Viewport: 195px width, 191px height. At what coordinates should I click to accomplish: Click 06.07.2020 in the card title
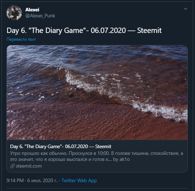76,146
